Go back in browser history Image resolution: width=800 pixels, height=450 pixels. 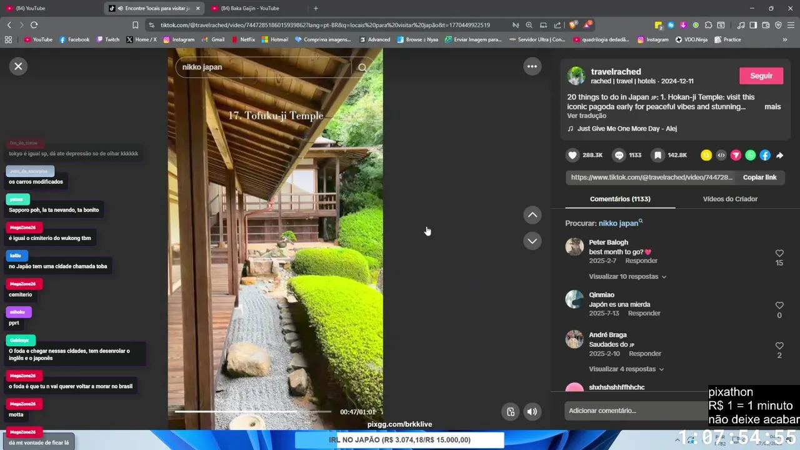pyautogui.click(x=9, y=25)
